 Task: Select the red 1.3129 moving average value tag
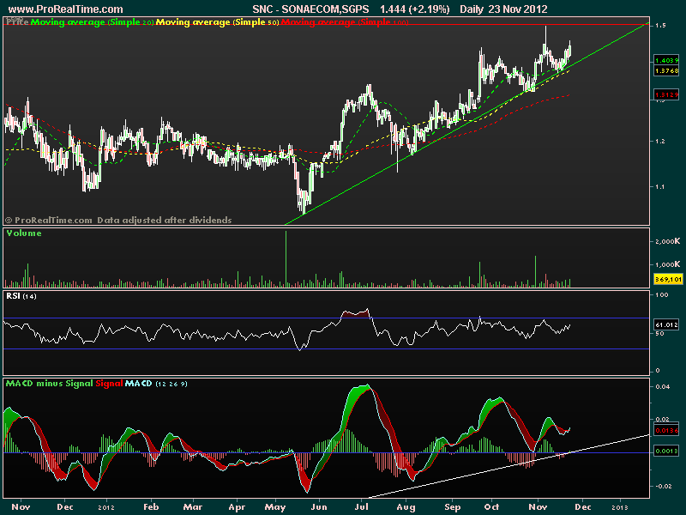point(666,94)
